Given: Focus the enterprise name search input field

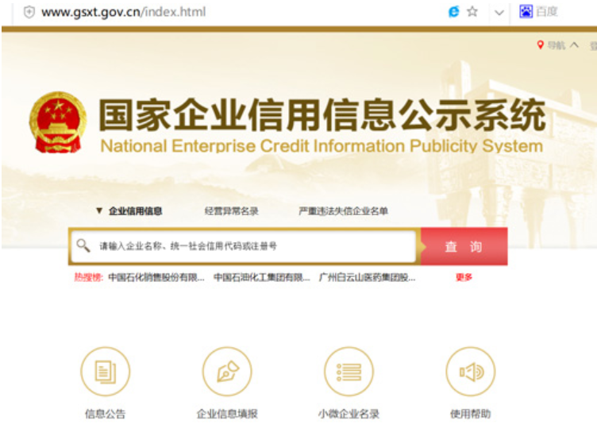Looking at the screenshot, I should [254, 247].
